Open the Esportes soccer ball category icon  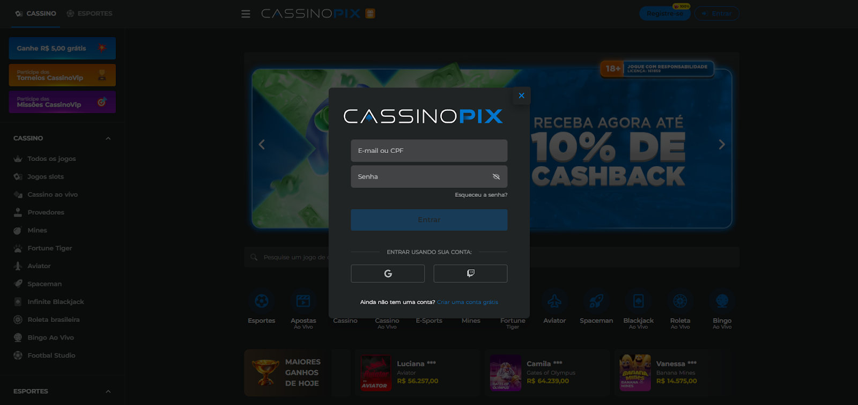(262, 301)
